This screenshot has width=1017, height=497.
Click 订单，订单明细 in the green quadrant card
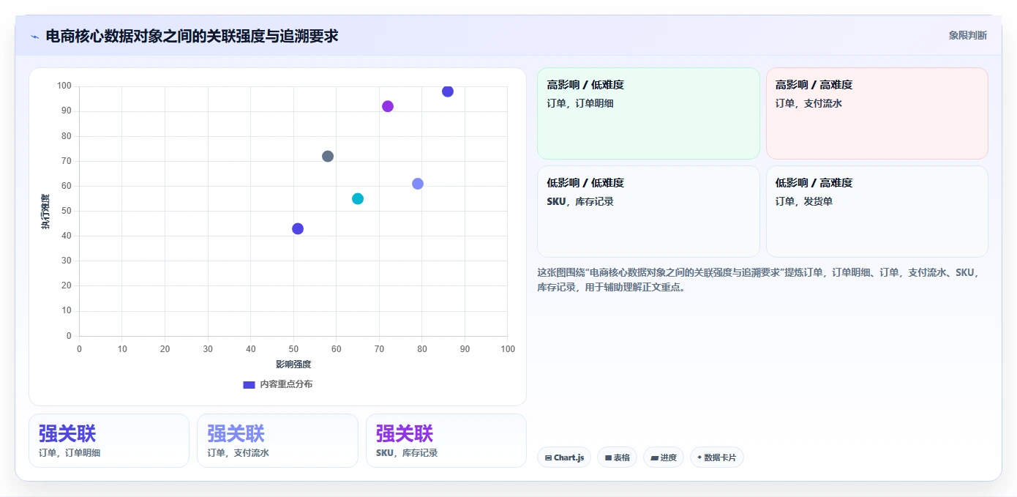[x=580, y=103]
